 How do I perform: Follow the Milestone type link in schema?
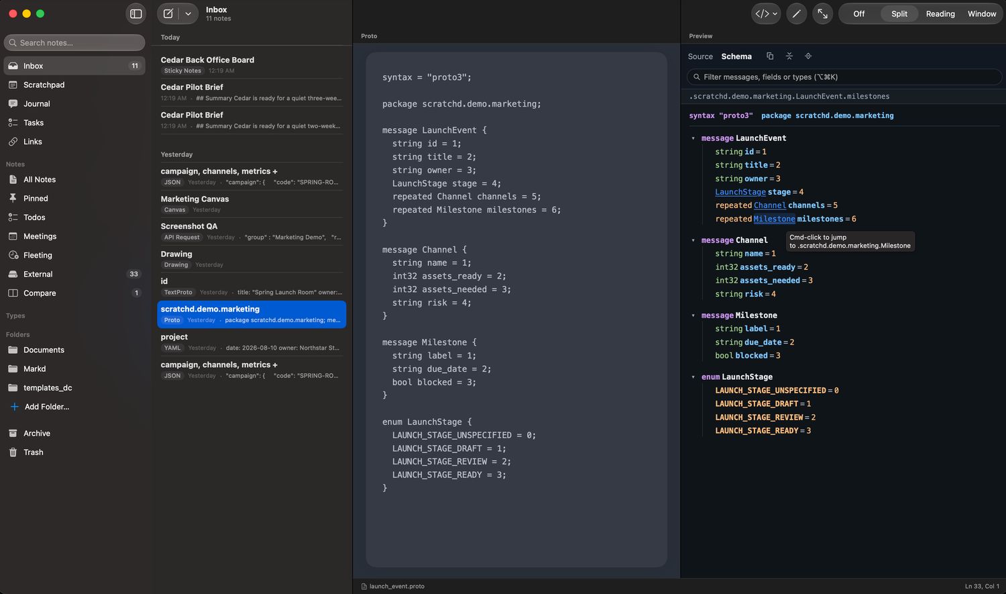pyautogui.click(x=775, y=219)
